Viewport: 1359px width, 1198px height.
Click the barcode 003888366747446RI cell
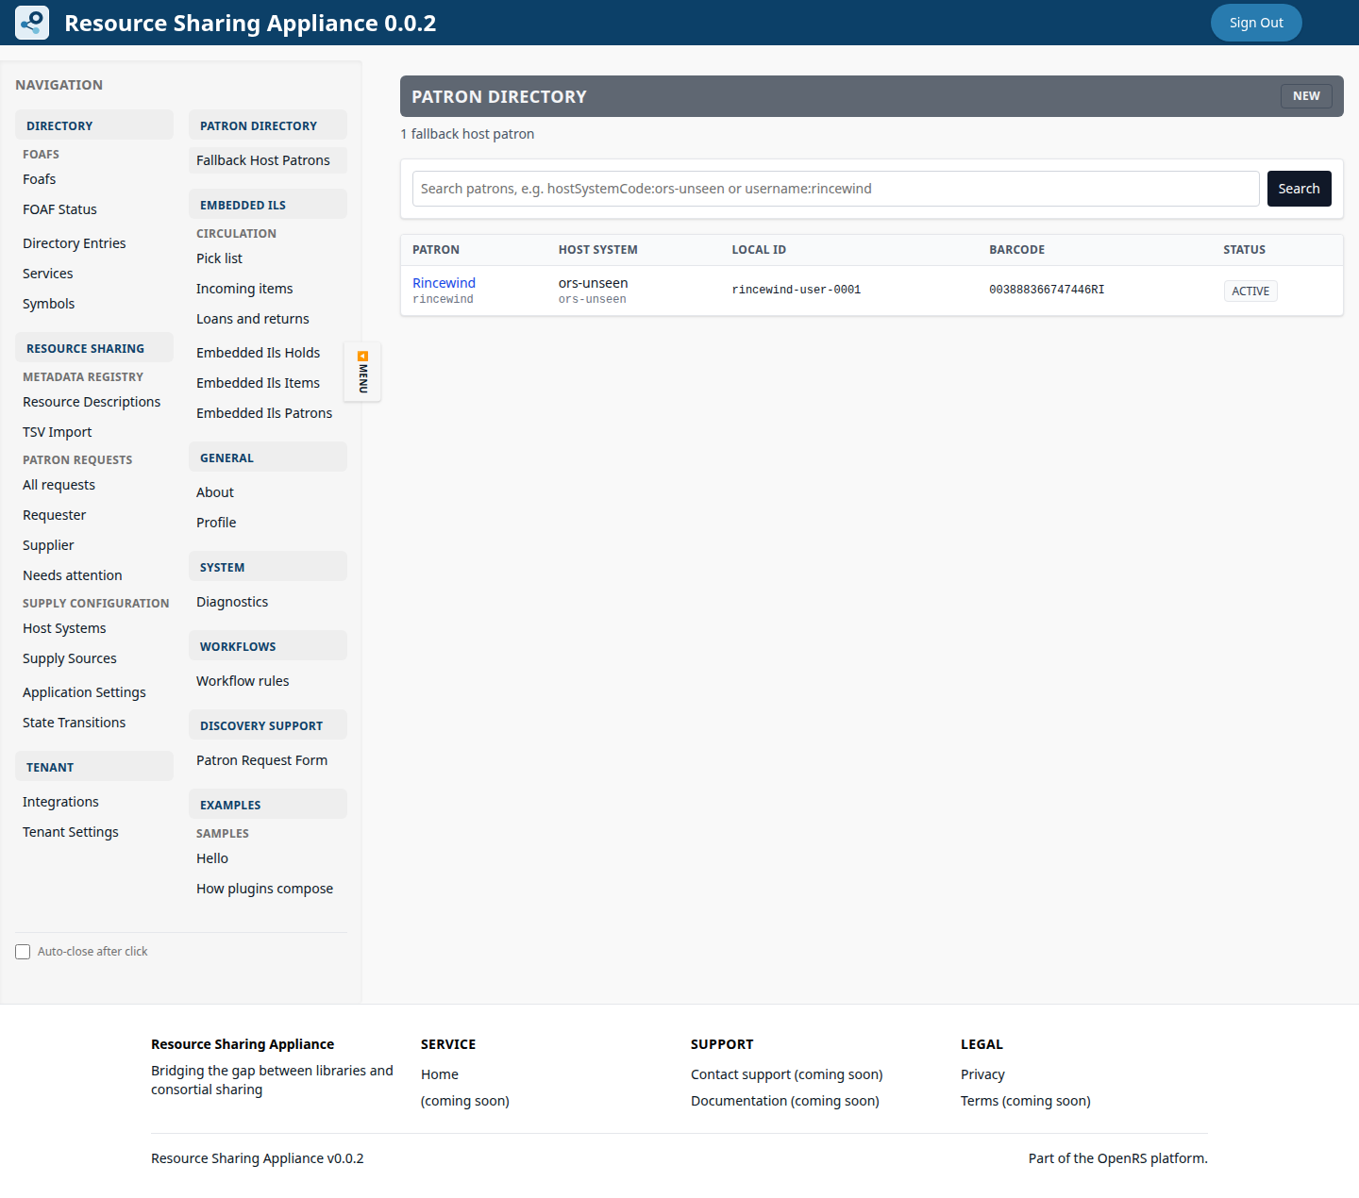click(1047, 290)
